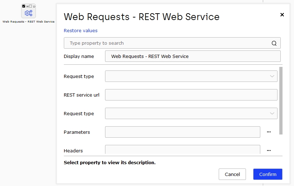Click the magnifier icon in property search
This screenshot has width=294, height=186.
click(x=274, y=43)
